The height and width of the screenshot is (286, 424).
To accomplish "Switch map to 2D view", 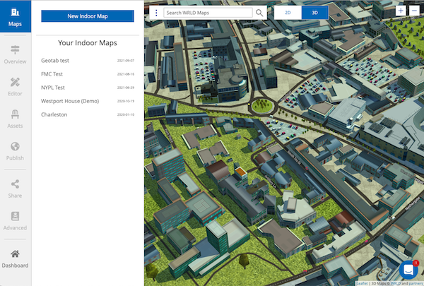I will (288, 13).
